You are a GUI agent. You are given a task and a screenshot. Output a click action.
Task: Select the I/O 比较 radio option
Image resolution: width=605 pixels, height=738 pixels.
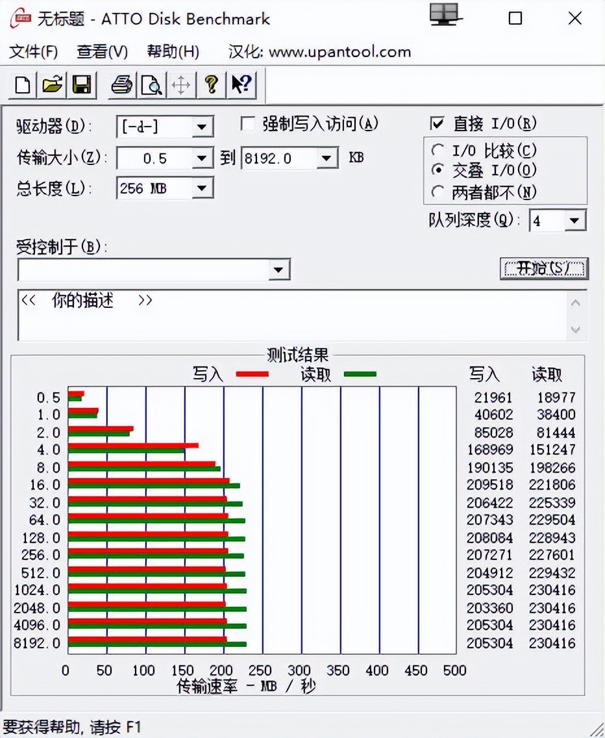[436, 150]
